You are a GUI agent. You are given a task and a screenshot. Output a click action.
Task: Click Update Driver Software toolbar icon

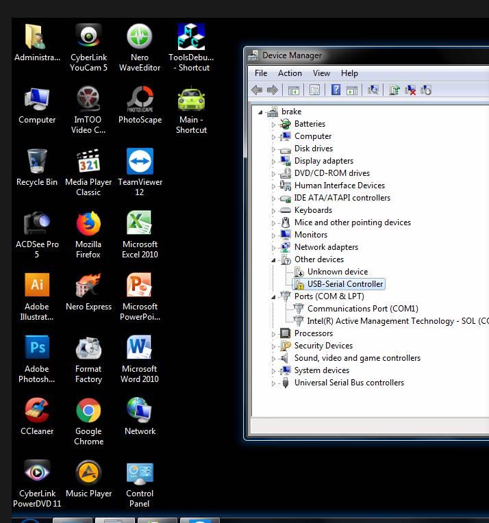[x=394, y=90]
